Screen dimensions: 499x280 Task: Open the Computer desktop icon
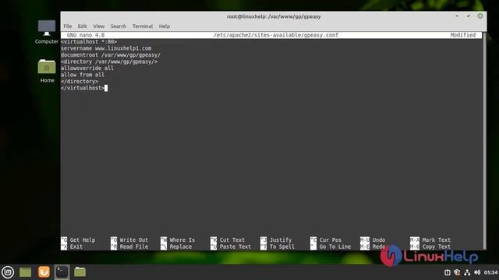click(x=47, y=32)
